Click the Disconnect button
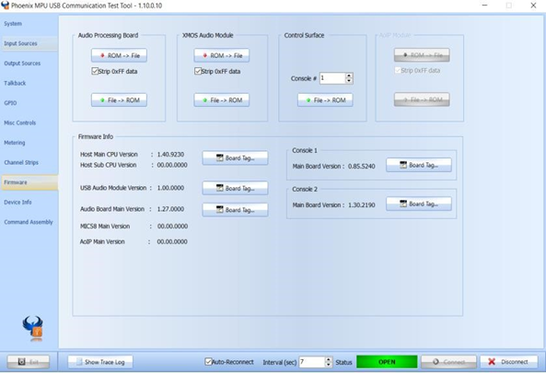Viewport: 546px width, 373px height. tap(509, 362)
